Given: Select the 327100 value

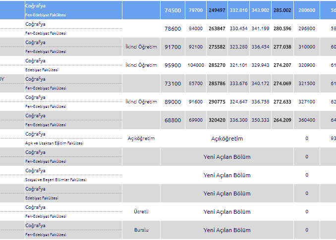Looking at the screenshot, I should [x=306, y=101].
